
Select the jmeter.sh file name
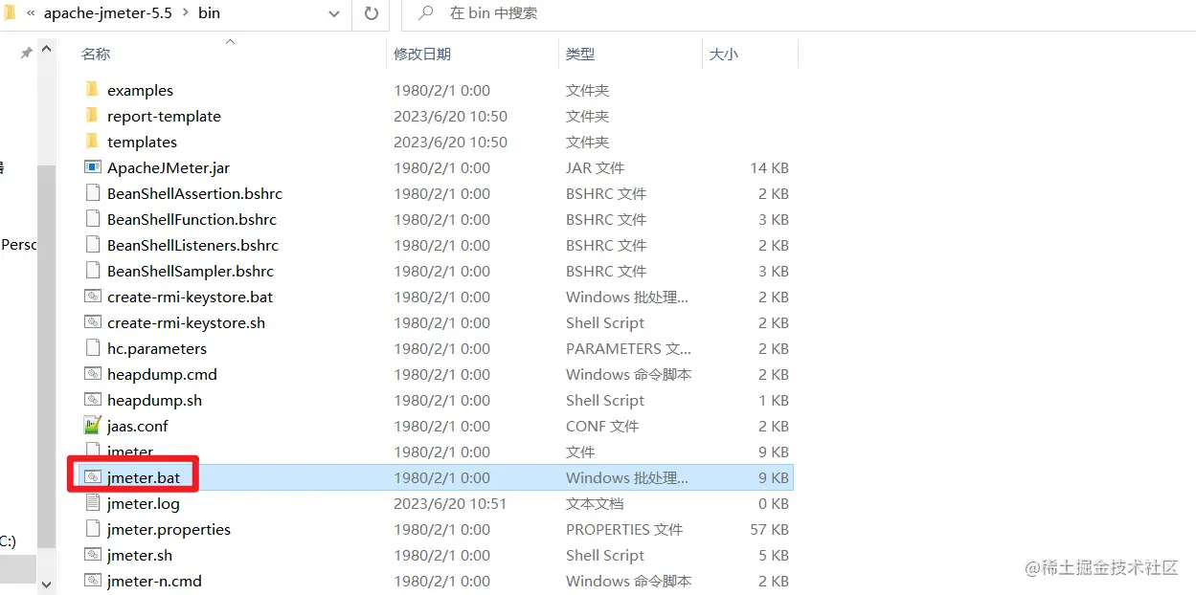(x=140, y=555)
